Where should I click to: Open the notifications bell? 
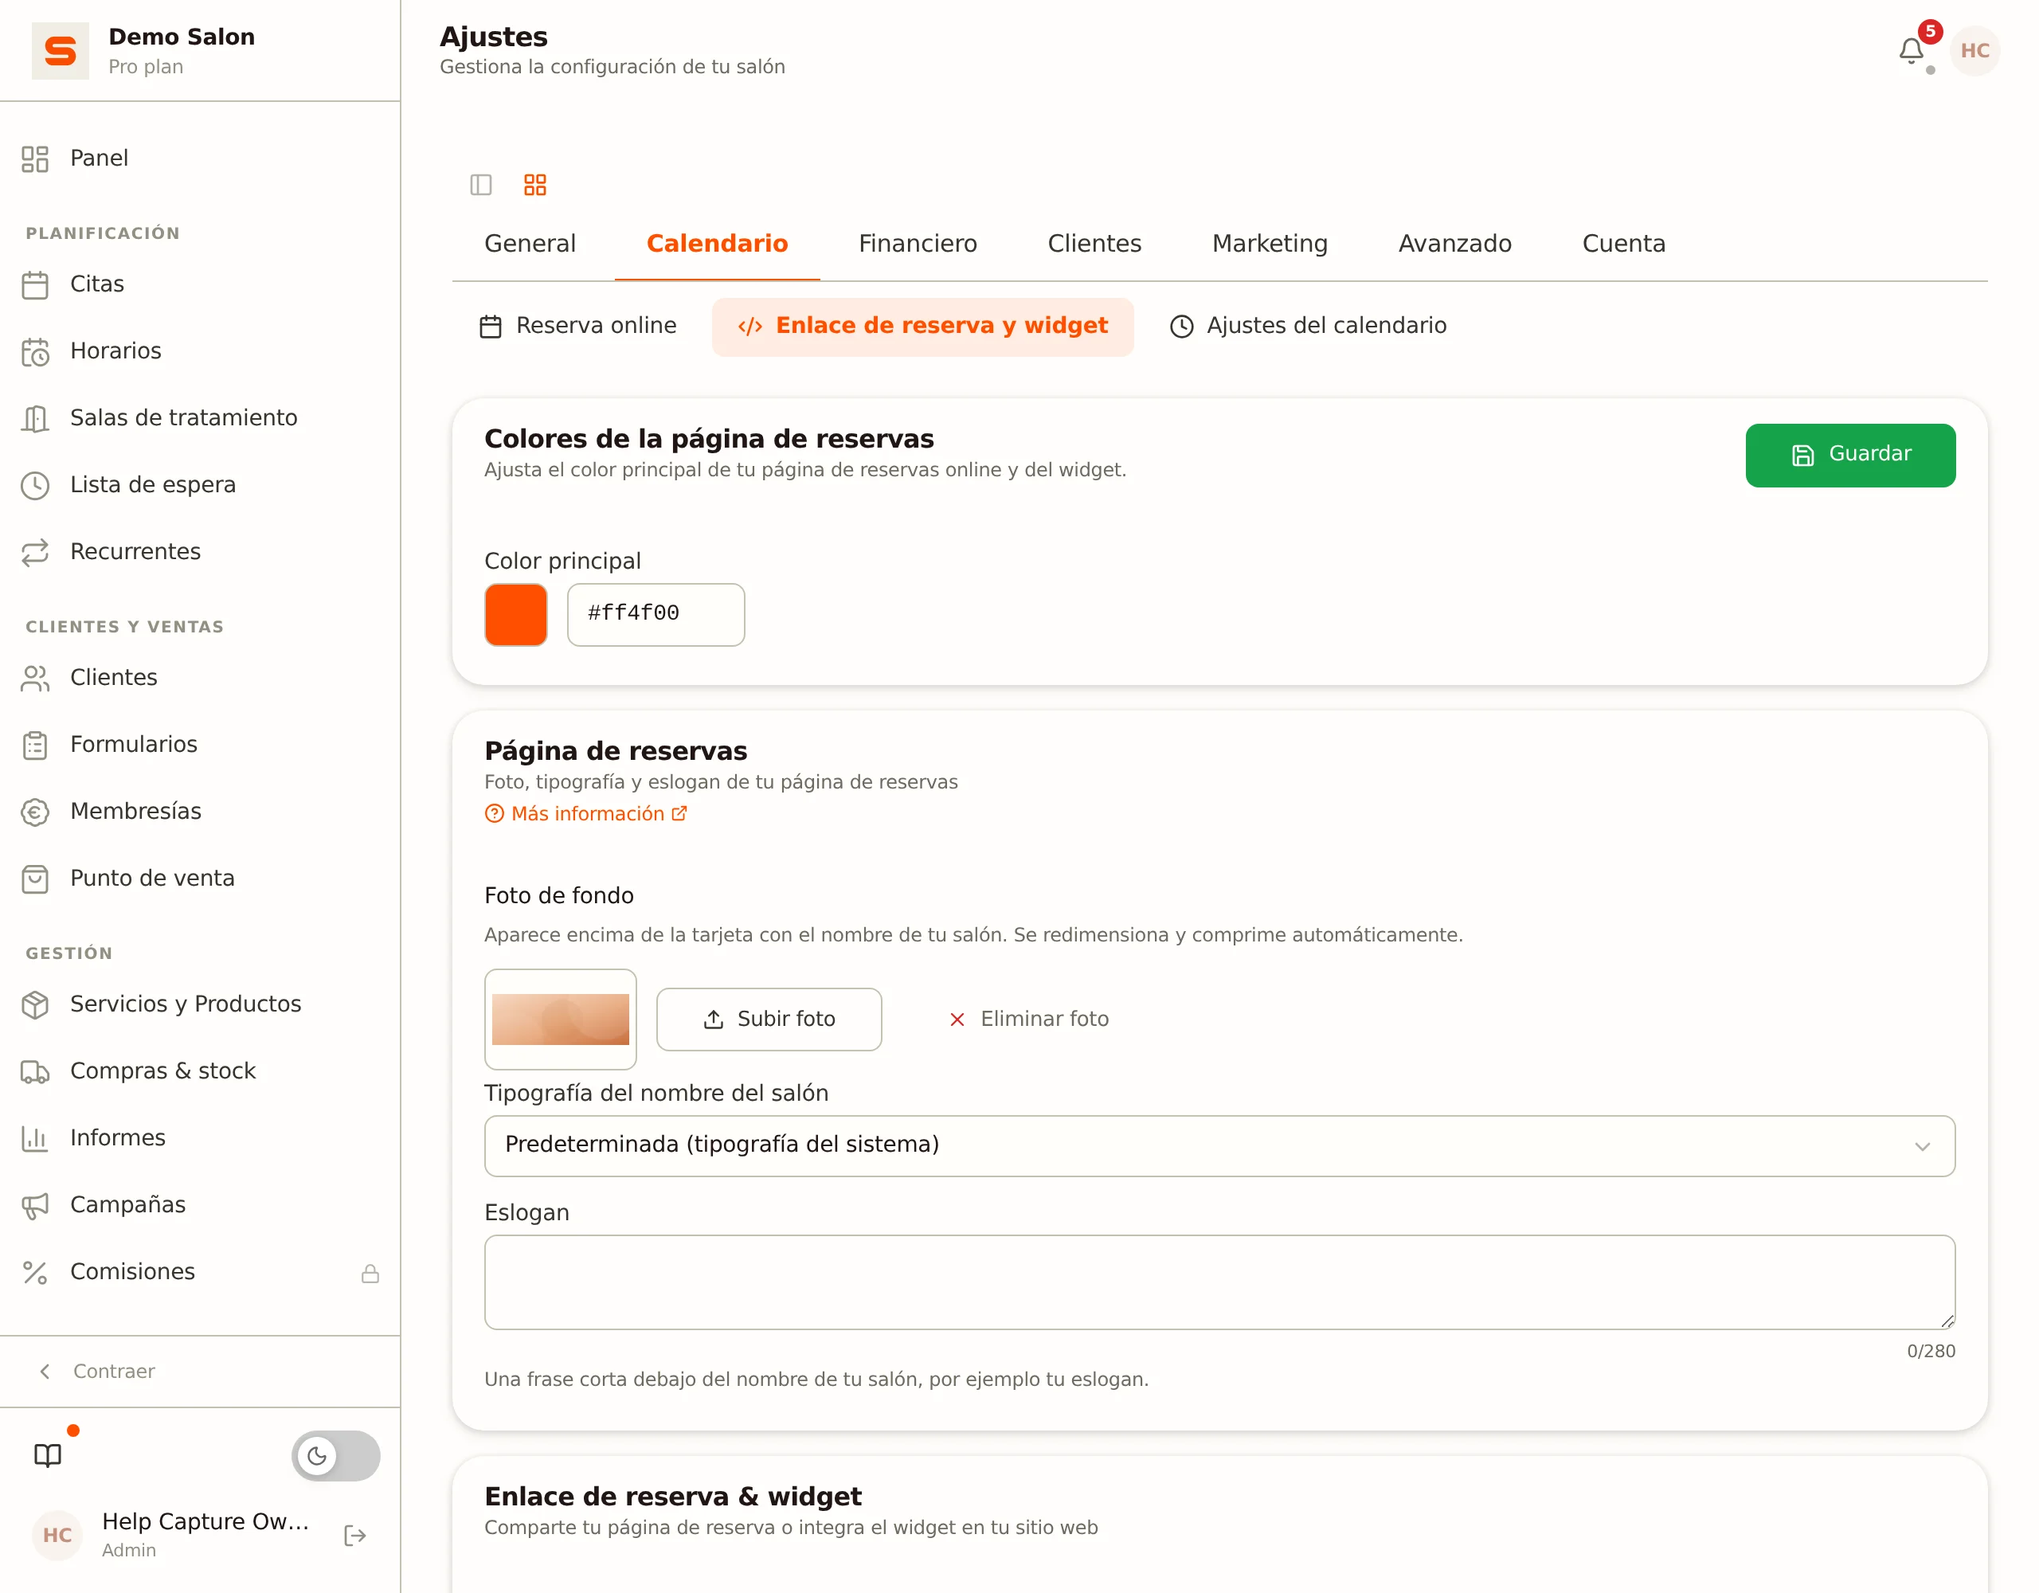click(1910, 50)
